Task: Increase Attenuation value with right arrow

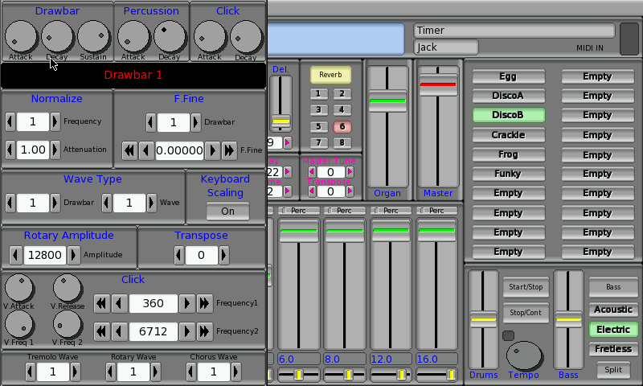Action: (55, 150)
